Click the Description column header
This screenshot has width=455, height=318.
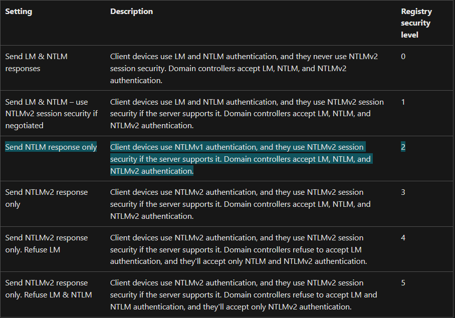coord(131,12)
